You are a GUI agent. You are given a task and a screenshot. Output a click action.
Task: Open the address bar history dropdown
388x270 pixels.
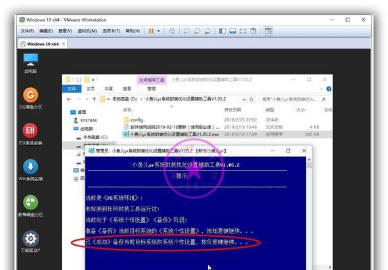tap(244, 99)
